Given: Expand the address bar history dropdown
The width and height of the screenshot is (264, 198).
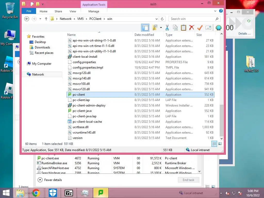Looking at the screenshot, I should (x=156, y=19).
